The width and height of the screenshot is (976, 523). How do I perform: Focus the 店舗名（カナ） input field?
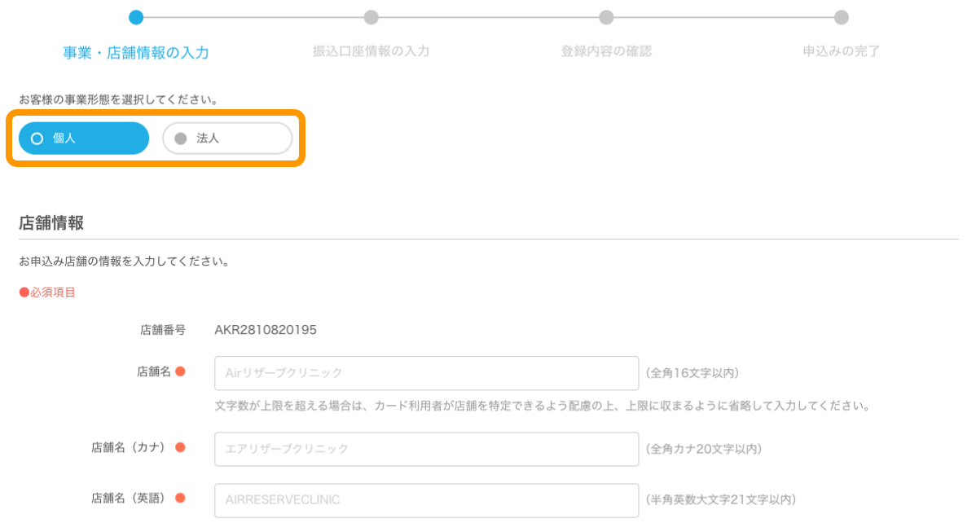click(x=426, y=449)
